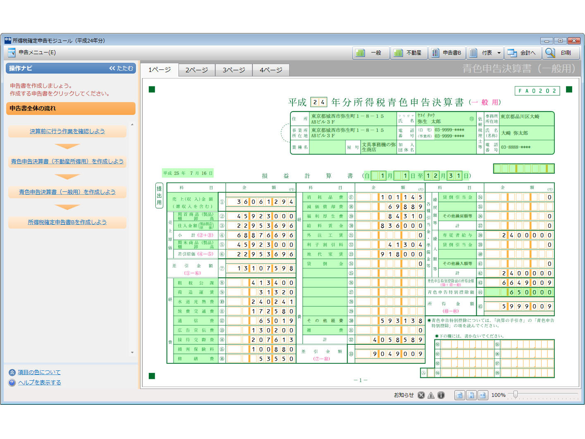Open print preview with 印刷 button

[x=561, y=53]
